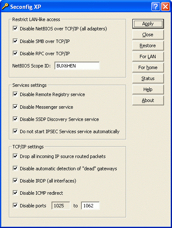Uncheck Disable IRDP (all interfaces)

(x=15, y=181)
